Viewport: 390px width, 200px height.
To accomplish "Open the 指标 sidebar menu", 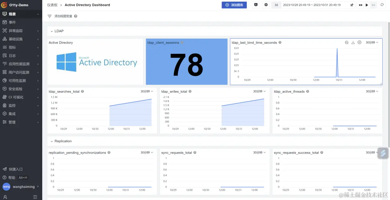I will point(21,47).
